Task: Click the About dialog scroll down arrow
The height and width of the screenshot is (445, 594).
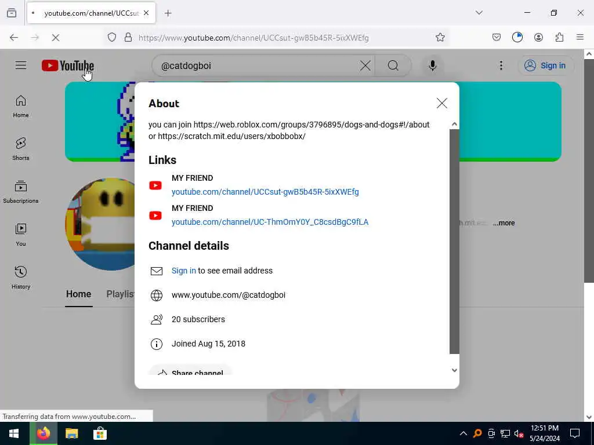Action: click(x=454, y=370)
